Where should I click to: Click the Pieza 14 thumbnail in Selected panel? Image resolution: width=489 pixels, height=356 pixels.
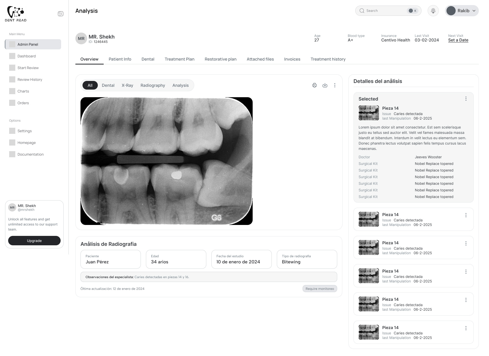368,113
